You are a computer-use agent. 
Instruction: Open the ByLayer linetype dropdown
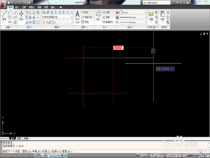coord(133,22)
